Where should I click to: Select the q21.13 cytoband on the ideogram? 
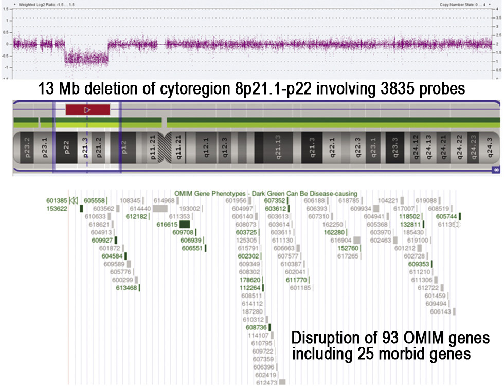[x=278, y=148]
